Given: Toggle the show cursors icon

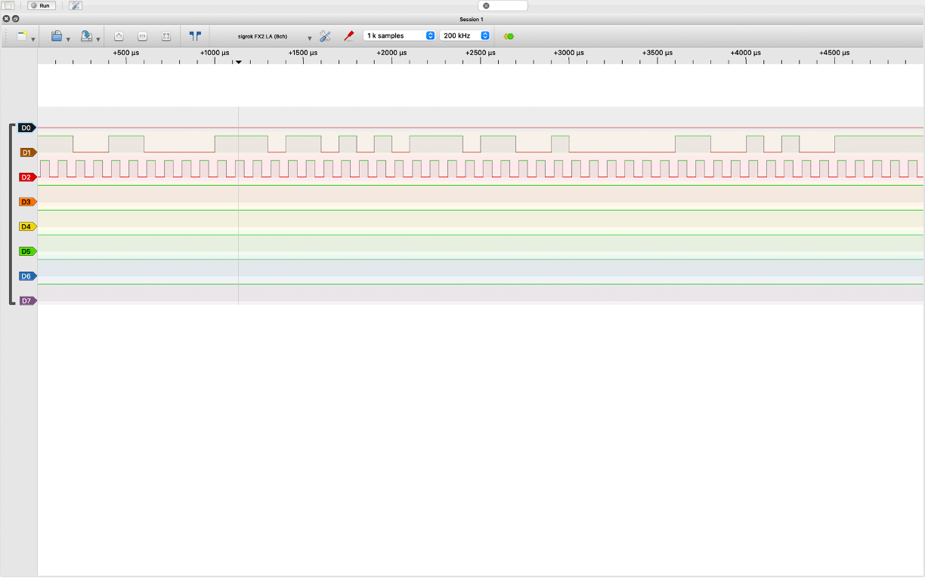Looking at the screenshot, I should click(x=195, y=35).
